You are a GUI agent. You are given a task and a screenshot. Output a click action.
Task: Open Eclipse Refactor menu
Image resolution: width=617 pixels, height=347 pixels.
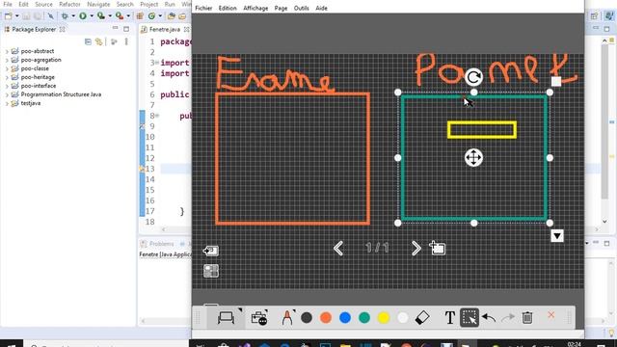69,4
